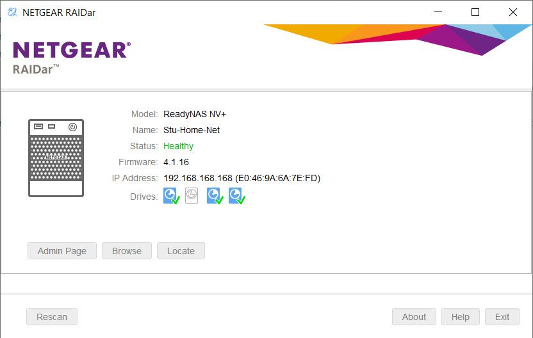Click the Locate button
533x338 pixels.
point(181,251)
